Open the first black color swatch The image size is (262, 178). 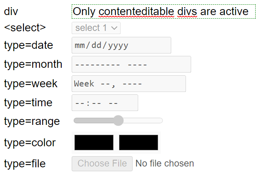tap(94, 143)
